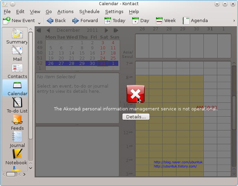Viewport: 238px width, 186px height.
Task: Click 2011 year label in date navigator
Action: click(92, 30)
